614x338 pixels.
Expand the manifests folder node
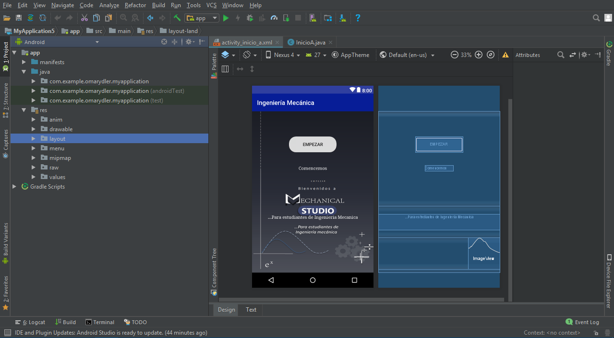click(x=24, y=62)
